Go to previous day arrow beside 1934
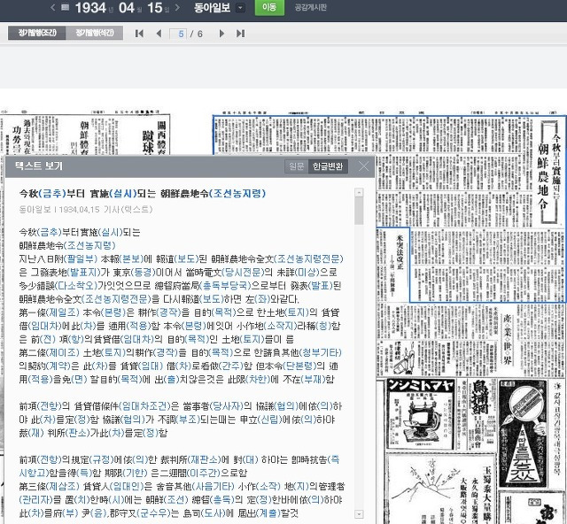The height and width of the screenshot is (524, 567). [53, 7]
